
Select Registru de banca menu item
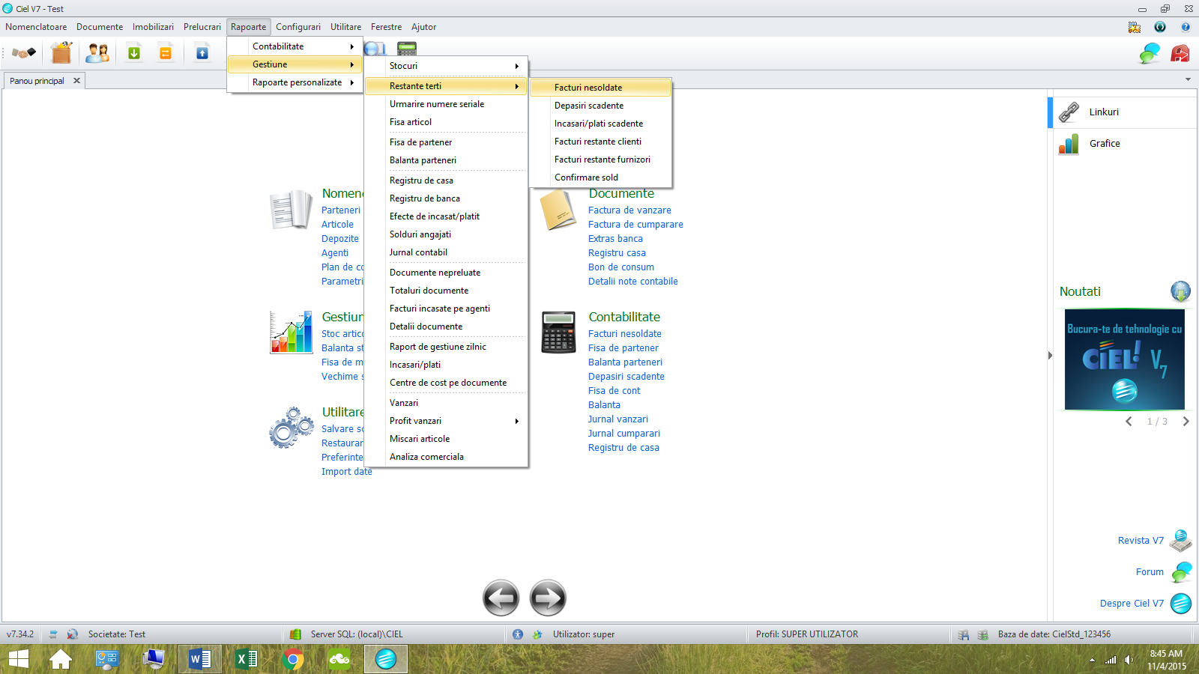446,198
